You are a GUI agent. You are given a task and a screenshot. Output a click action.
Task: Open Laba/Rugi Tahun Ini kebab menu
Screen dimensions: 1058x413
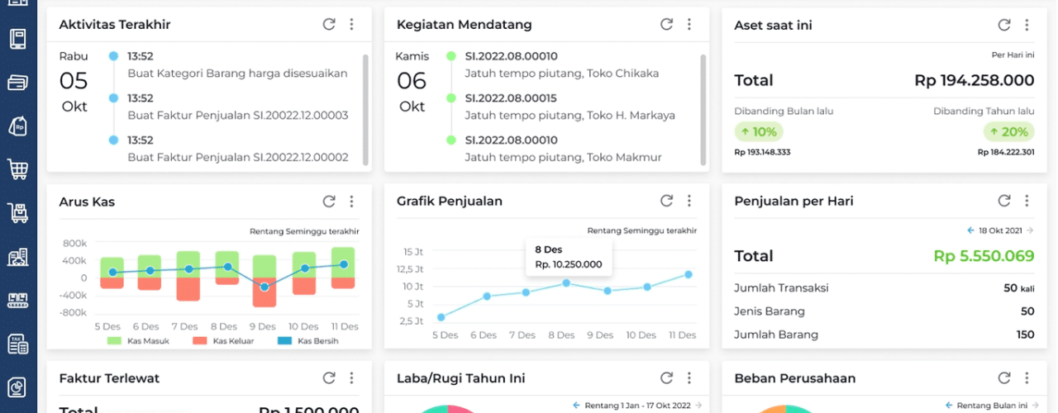click(x=689, y=378)
